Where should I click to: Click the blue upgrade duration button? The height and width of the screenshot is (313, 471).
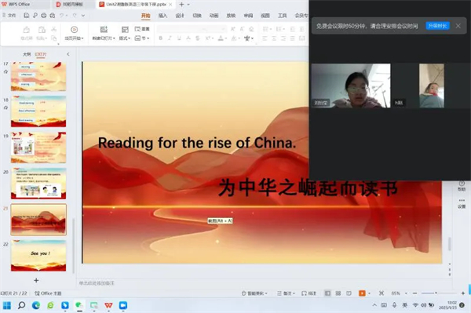coord(437,26)
